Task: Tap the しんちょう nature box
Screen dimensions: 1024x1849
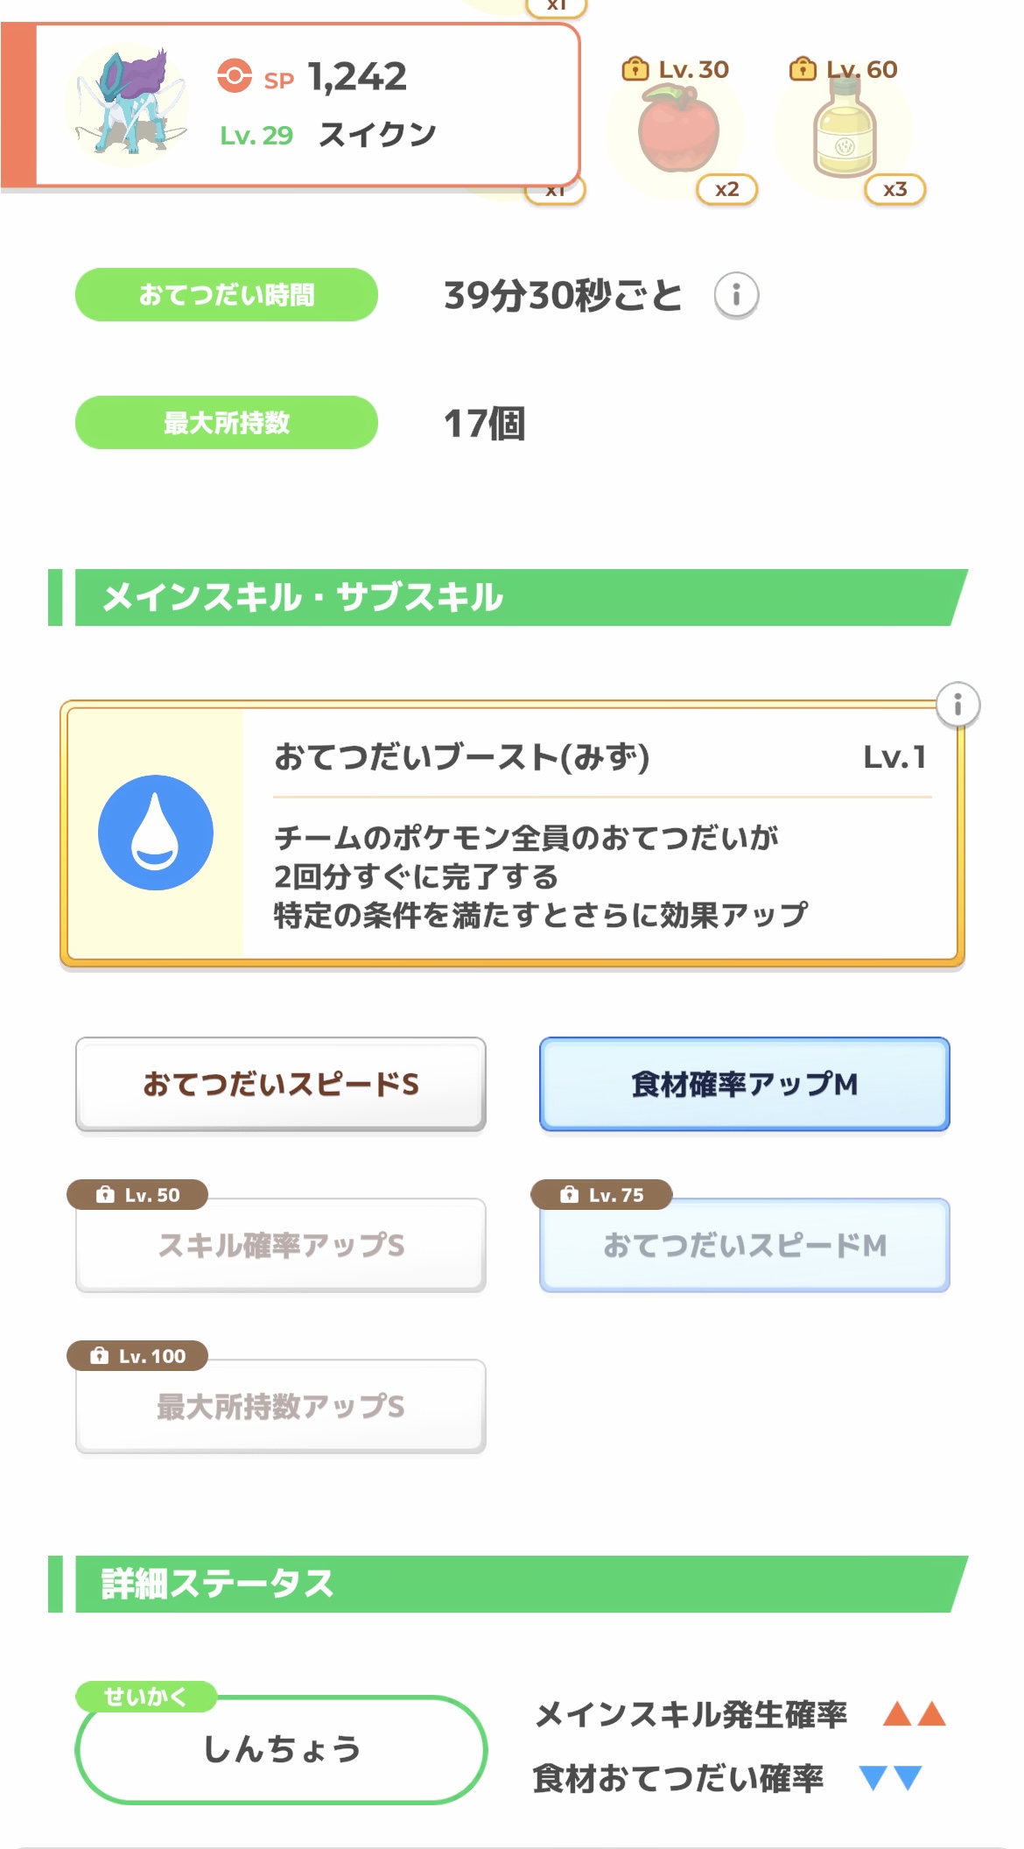Action: click(x=281, y=1750)
